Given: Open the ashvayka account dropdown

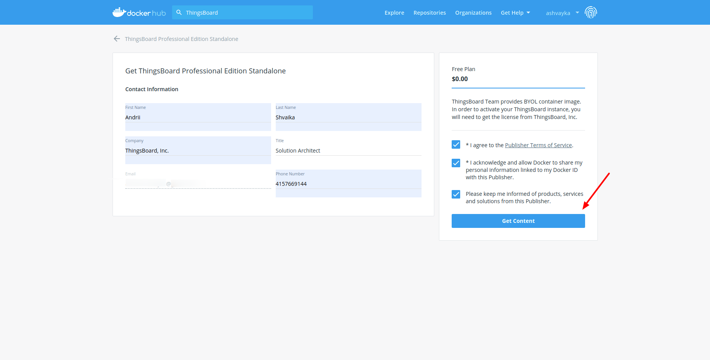Looking at the screenshot, I should [x=562, y=13].
